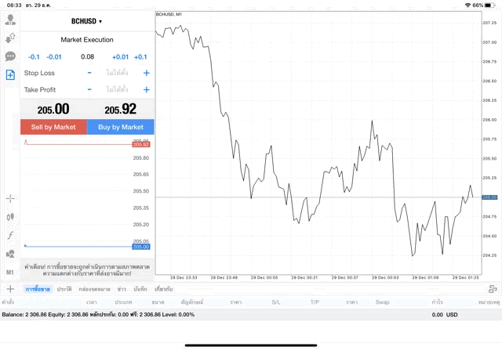Screen dimensions: 502x350
Task: Open the objects shapes icon
Action: [10, 254]
